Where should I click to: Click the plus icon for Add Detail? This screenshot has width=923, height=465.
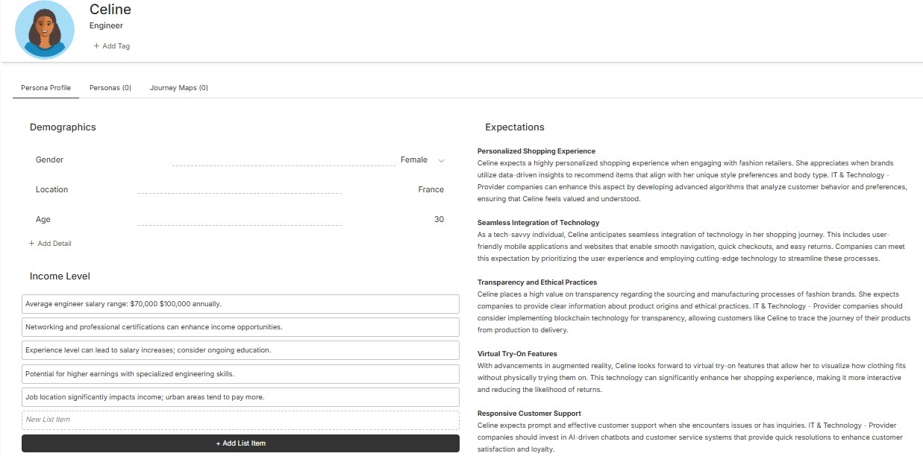31,244
